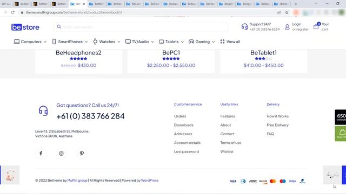This screenshot has height=194, width=346.
Task: Click the be store logo
Action: click(25, 27)
